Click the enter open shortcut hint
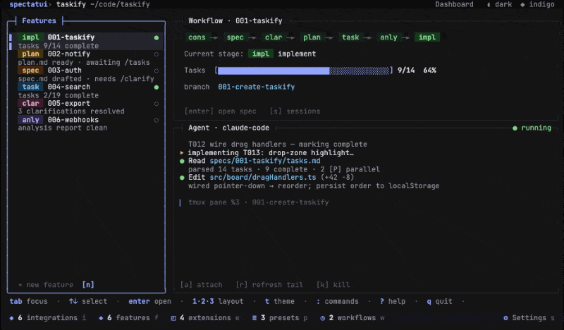 [150, 302]
